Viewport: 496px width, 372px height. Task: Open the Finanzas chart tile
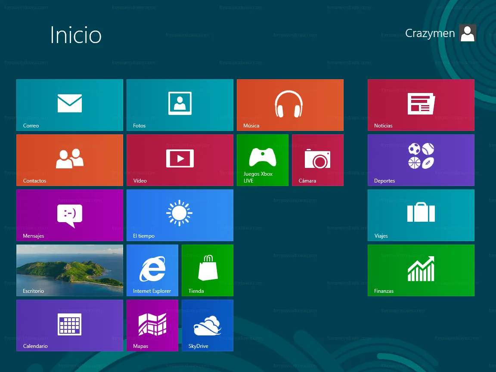tap(421, 270)
